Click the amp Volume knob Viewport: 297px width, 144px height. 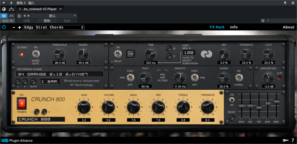pos(108,107)
